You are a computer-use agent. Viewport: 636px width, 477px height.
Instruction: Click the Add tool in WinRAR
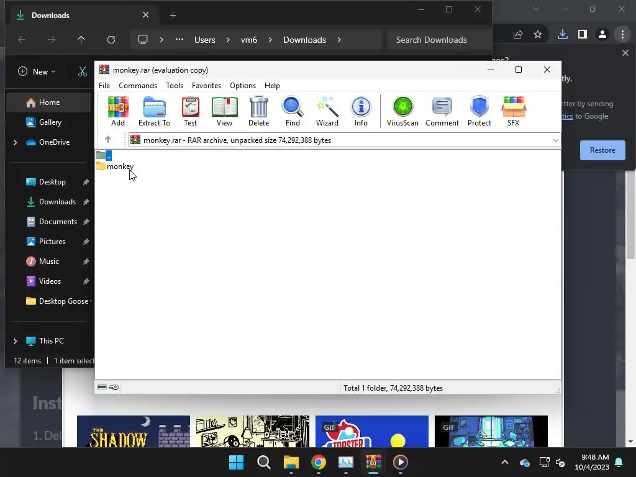click(118, 112)
